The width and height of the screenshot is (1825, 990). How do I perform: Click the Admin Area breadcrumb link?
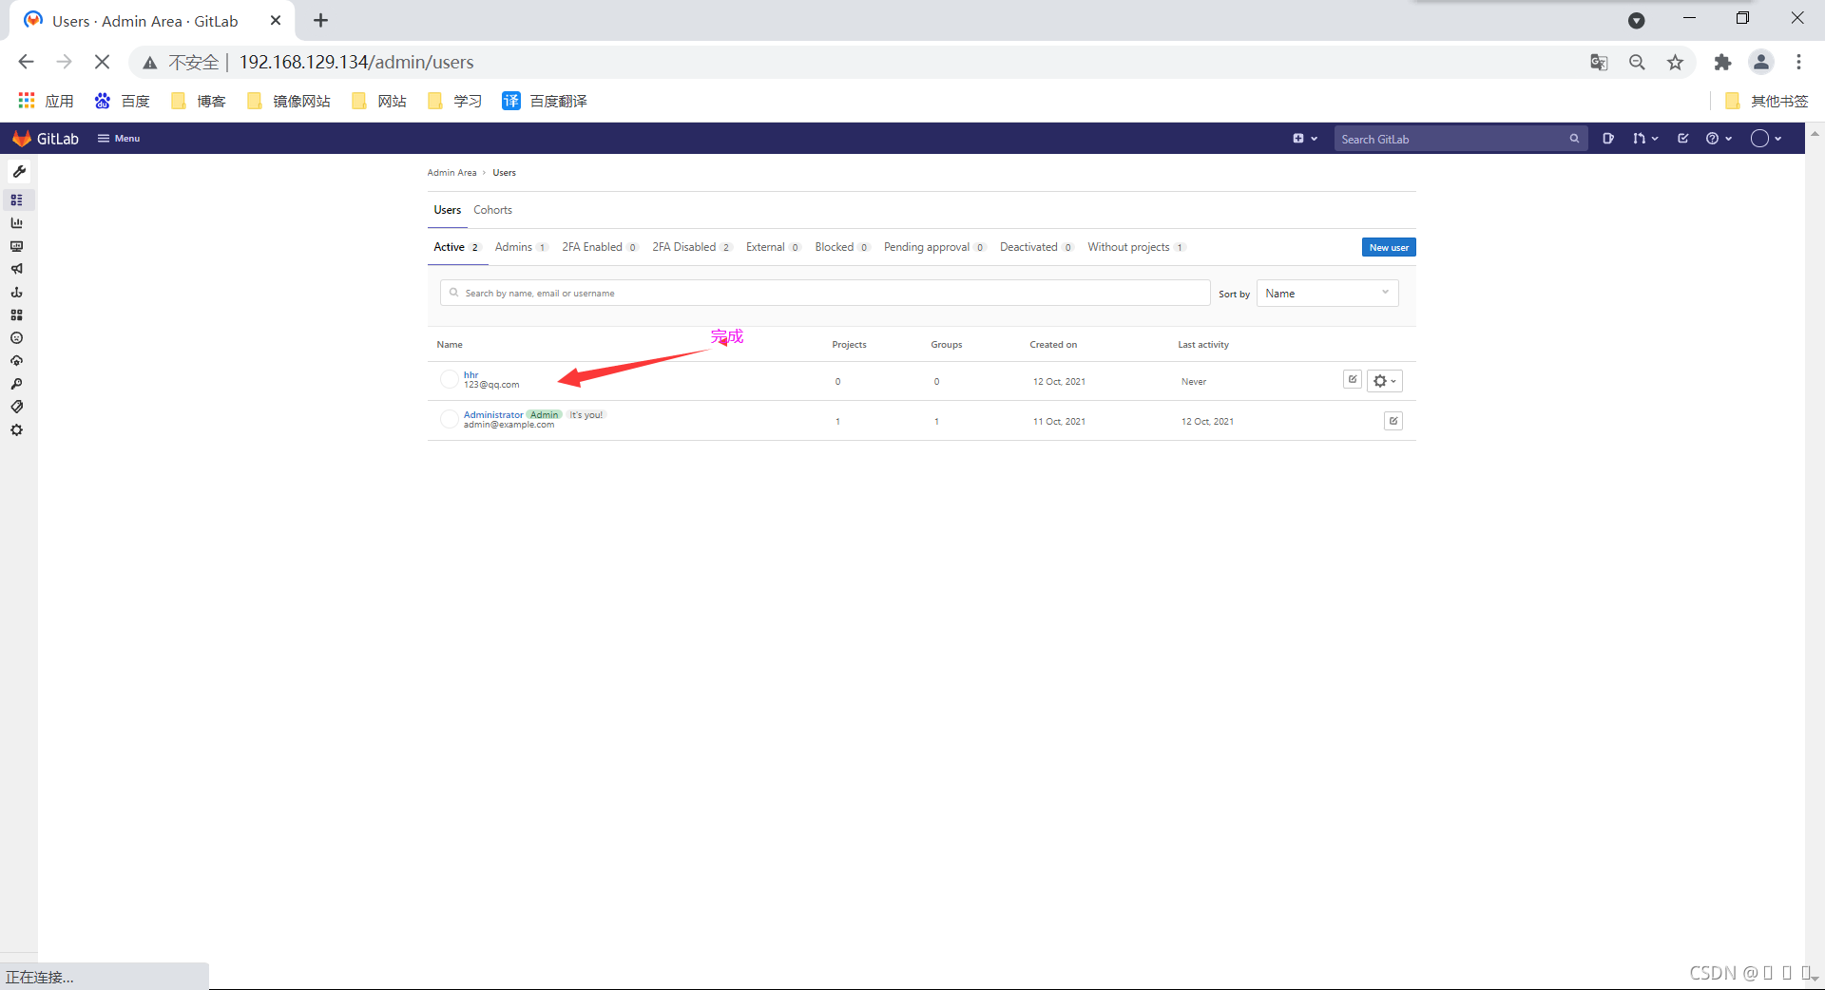[x=451, y=173]
